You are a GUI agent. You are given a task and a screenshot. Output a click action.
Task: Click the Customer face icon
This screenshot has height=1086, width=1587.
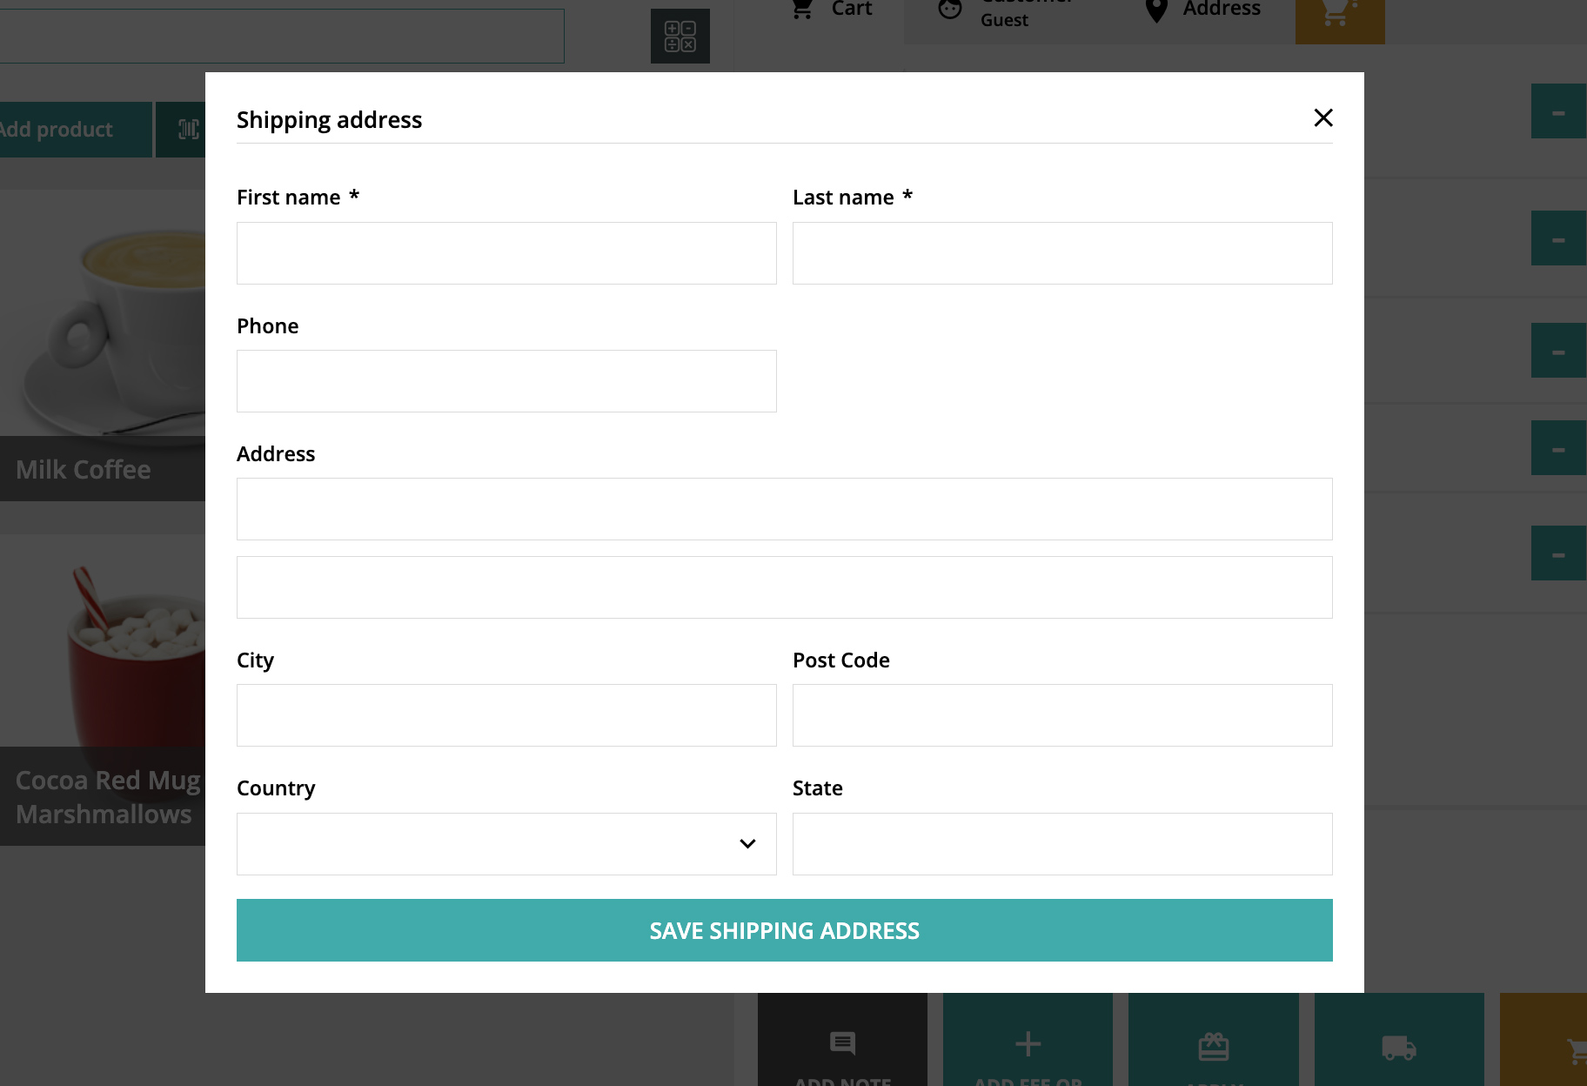coord(950,10)
